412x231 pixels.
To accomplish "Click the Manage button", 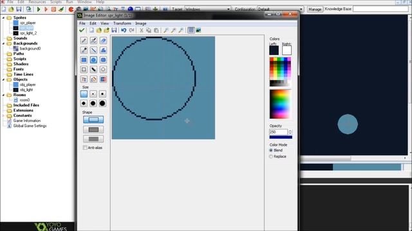I will click(x=315, y=9).
